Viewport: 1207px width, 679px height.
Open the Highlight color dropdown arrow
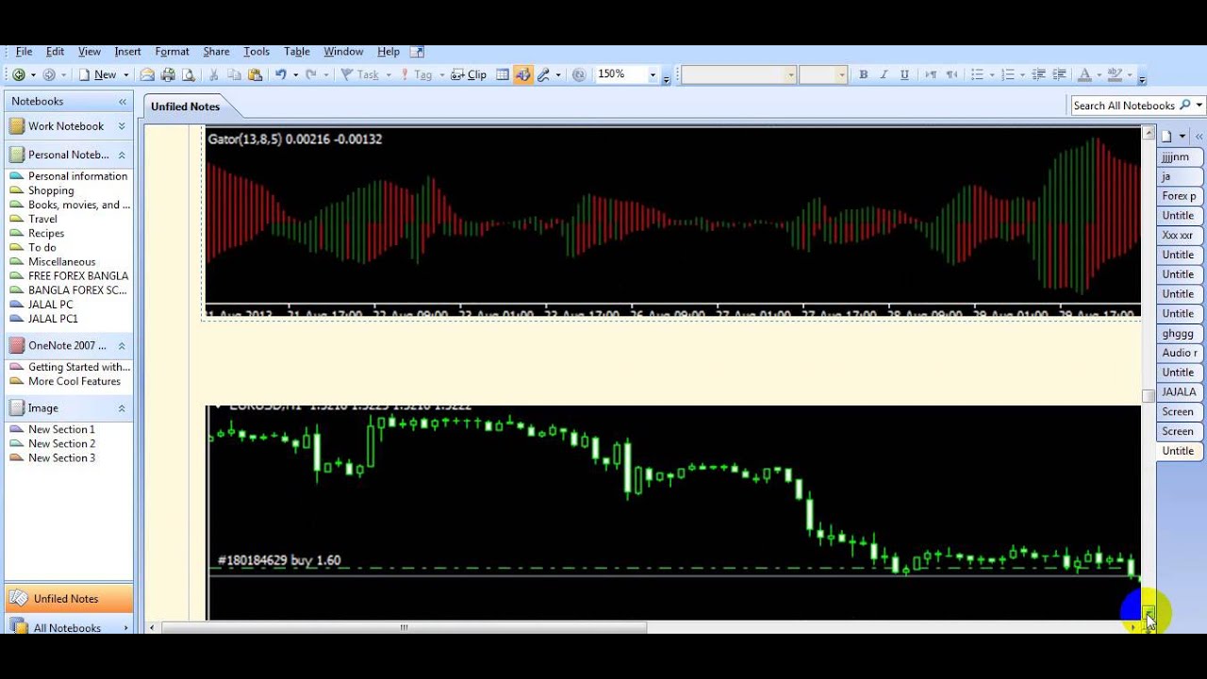[x=1129, y=75]
